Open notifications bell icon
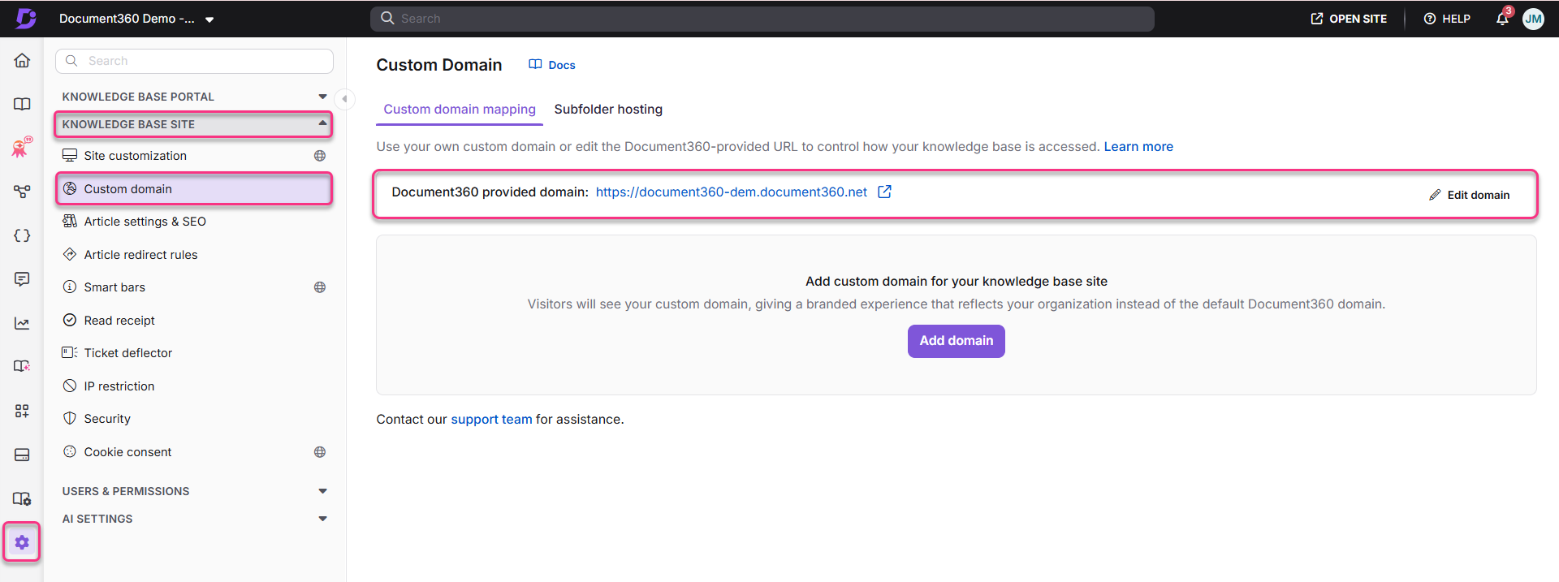The image size is (1559, 582). (1502, 18)
